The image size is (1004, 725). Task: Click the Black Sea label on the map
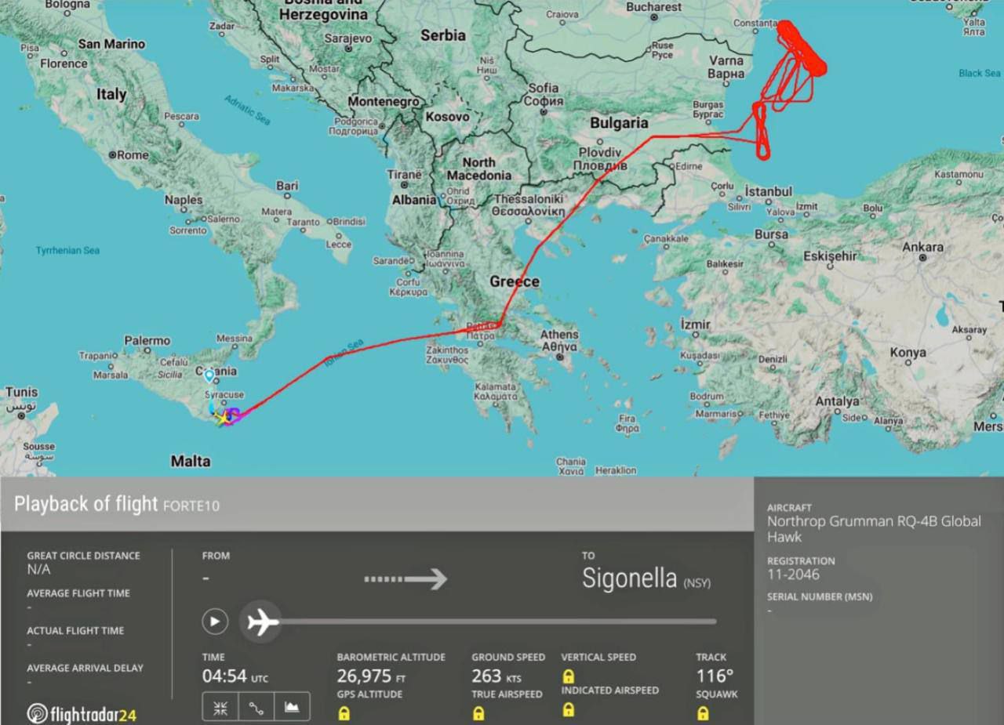coord(980,73)
